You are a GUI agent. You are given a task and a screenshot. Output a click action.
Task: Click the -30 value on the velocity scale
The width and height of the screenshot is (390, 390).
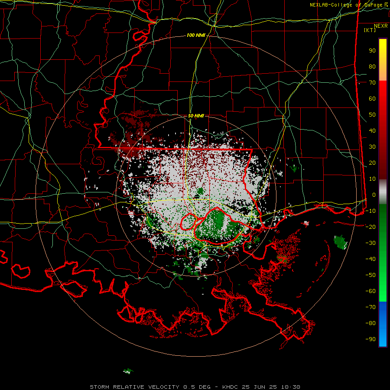coord(370,243)
